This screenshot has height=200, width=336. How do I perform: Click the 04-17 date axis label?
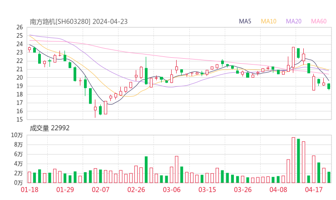(x=314, y=190)
